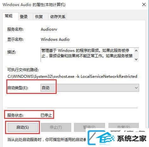Screen dimensions: 149x147
Task: Click the 暂停(P) button
Action: pos(90,127)
